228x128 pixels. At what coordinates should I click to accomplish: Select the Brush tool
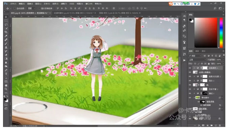tap(6, 43)
